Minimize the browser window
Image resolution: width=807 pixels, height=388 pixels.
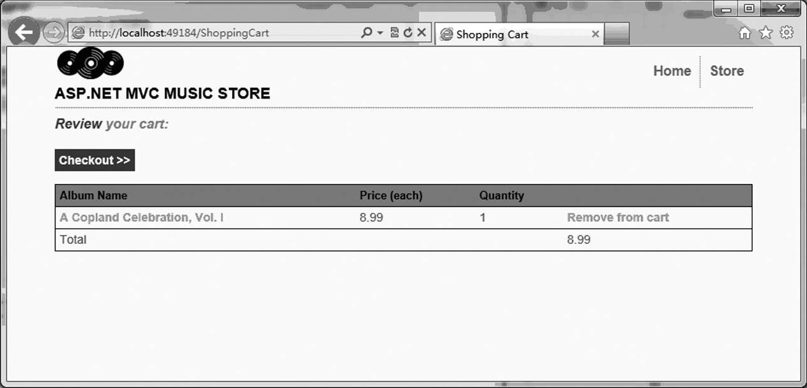[x=727, y=9]
